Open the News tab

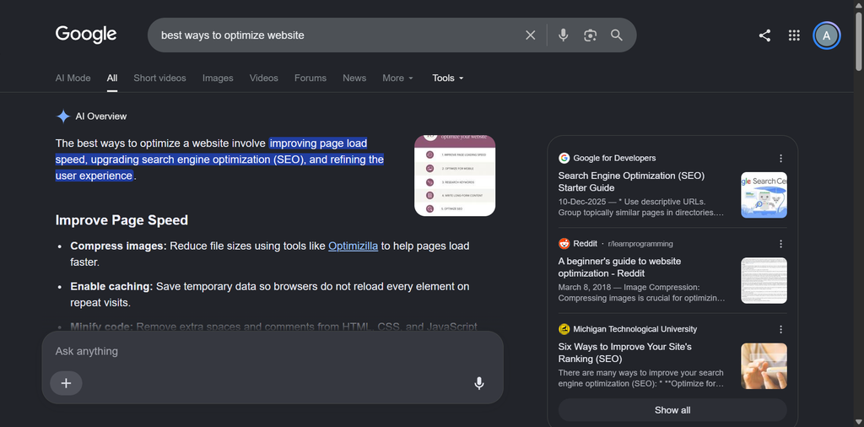tap(354, 78)
